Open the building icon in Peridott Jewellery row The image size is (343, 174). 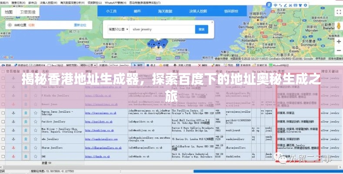coord(26,121)
